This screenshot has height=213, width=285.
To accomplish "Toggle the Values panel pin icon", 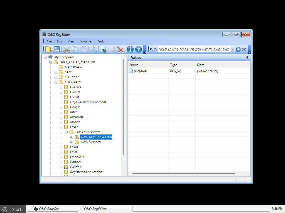I will pos(247,57).
